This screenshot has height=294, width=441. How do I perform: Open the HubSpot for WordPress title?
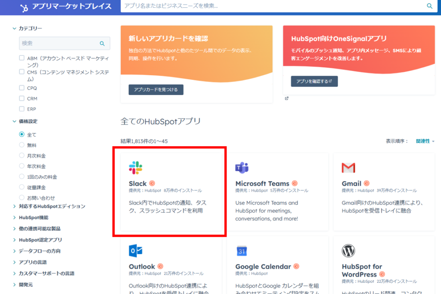click(x=362, y=270)
